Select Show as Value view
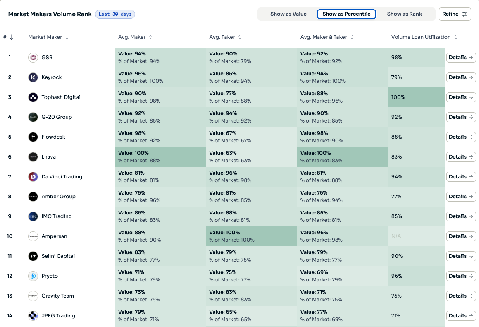 pyautogui.click(x=288, y=14)
